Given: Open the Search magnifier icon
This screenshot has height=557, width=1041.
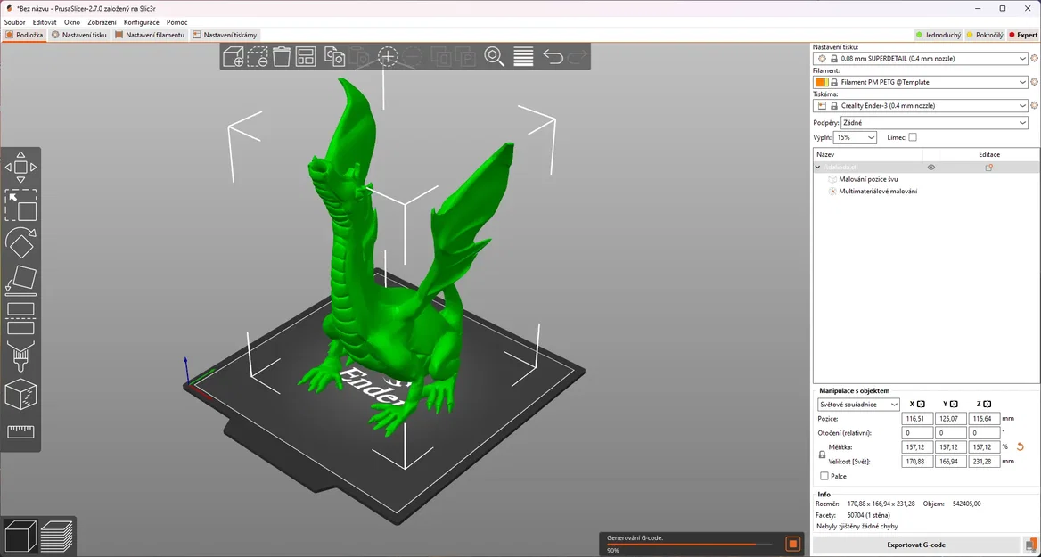Looking at the screenshot, I should [494, 57].
